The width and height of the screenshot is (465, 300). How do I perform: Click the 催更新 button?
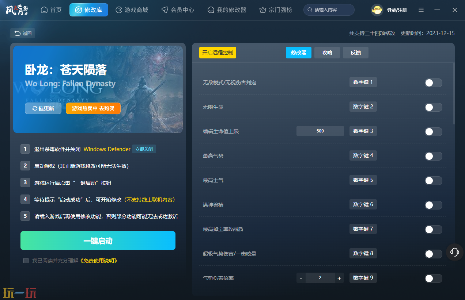(43, 108)
